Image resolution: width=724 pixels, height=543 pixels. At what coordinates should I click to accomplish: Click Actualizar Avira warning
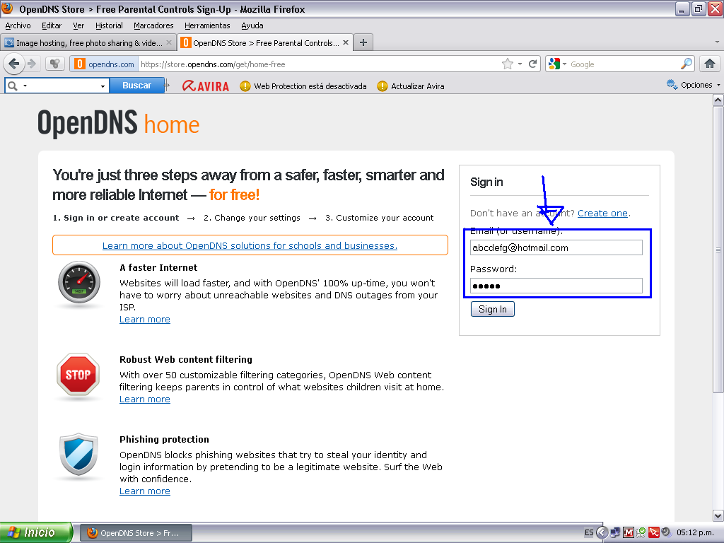coord(411,86)
